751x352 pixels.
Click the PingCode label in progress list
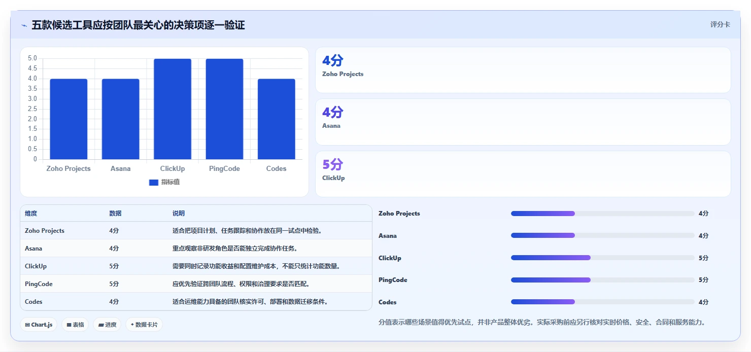[x=393, y=280]
